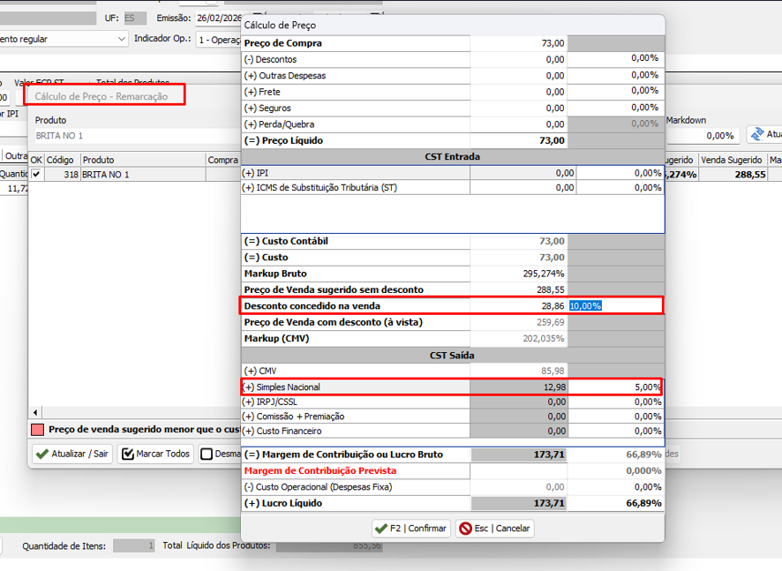The height and width of the screenshot is (571, 782).
Task: Expand the dropdown ending in 'regular'
Action: point(122,39)
